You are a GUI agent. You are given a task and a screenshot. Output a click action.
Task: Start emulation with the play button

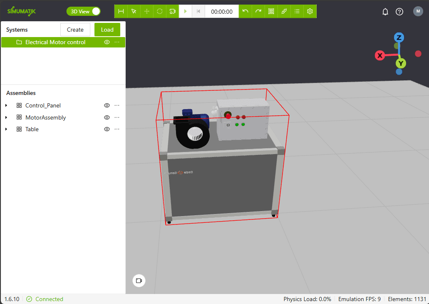(x=186, y=11)
